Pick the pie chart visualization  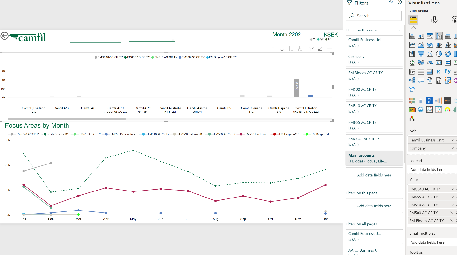pos(439,54)
